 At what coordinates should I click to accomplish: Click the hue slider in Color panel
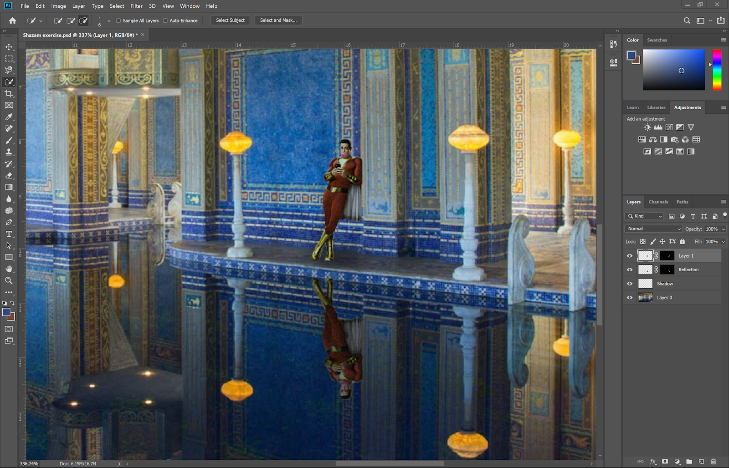click(717, 70)
